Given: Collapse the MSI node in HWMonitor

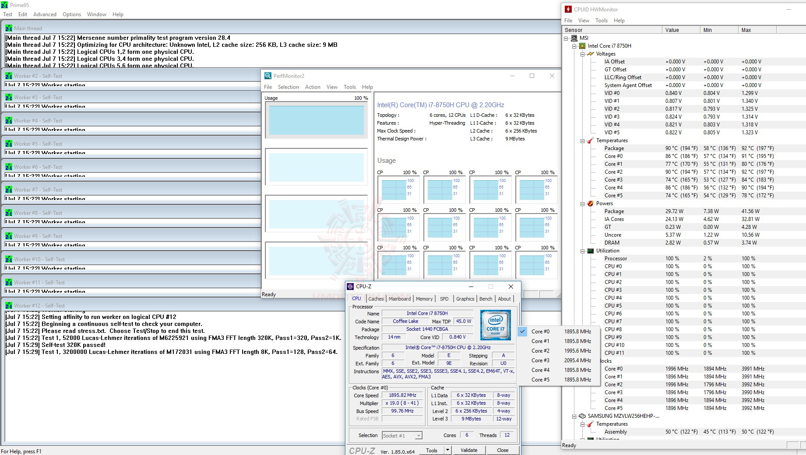Looking at the screenshot, I should pos(566,38).
